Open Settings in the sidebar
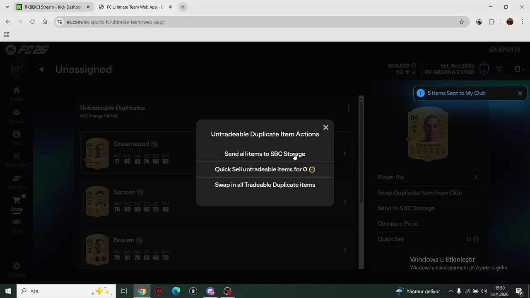 pos(17,269)
